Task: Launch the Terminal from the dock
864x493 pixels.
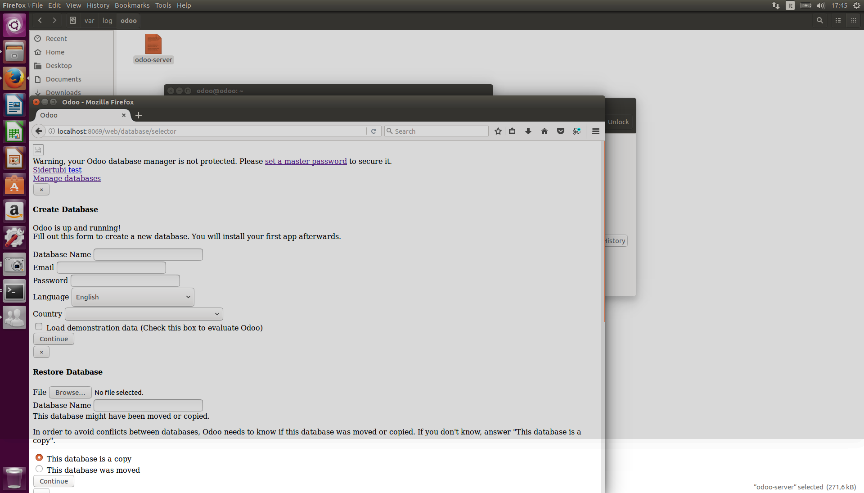Action: tap(14, 291)
